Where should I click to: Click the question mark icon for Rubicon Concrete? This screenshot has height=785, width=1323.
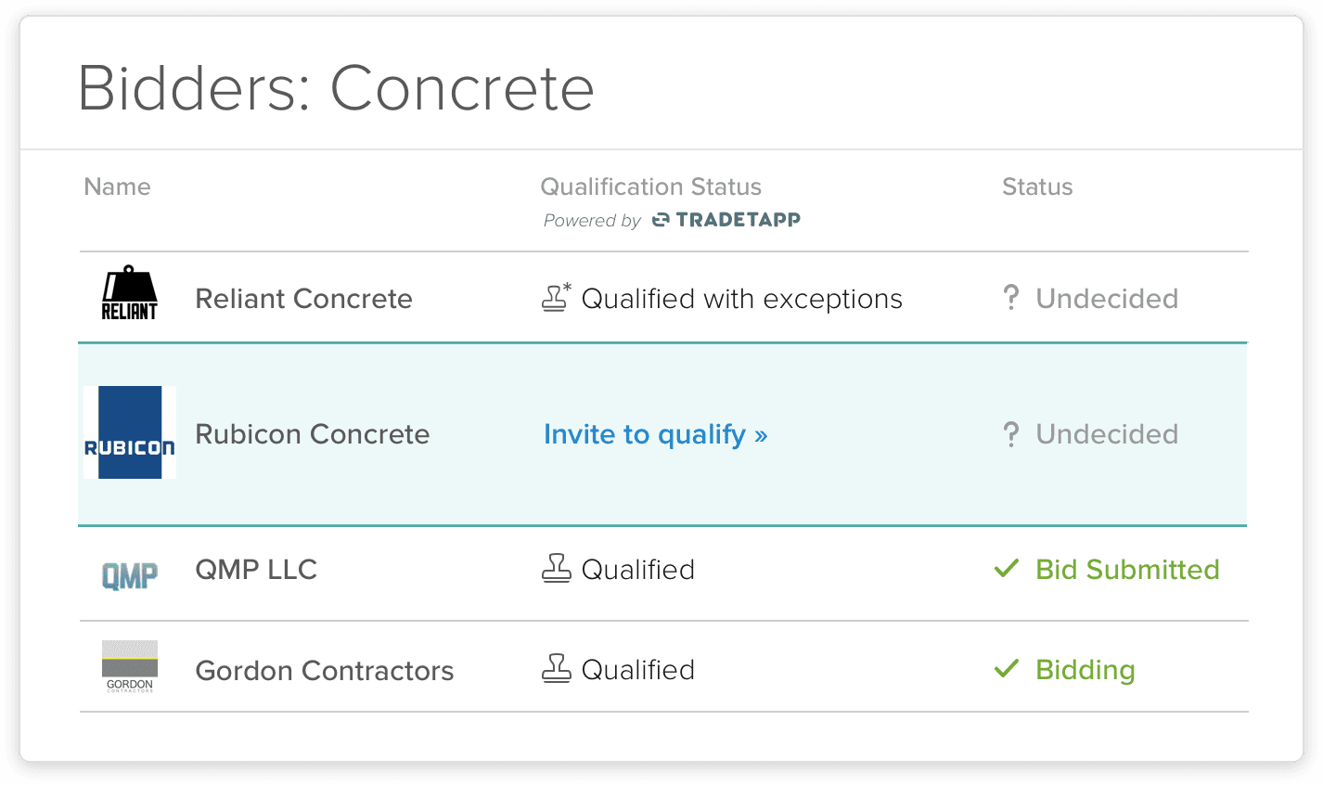tap(1011, 433)
